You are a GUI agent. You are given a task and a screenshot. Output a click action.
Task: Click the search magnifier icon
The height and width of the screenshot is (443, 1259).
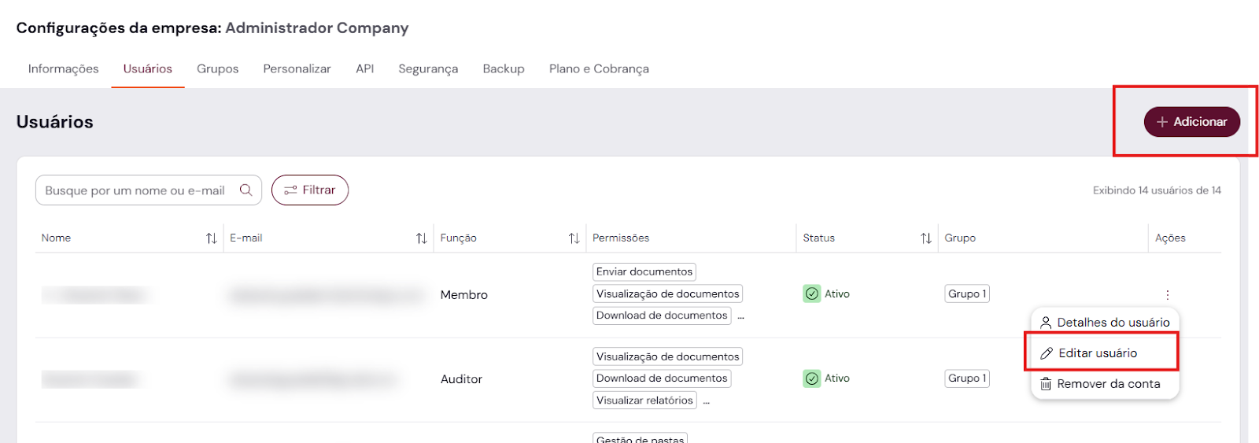[x=246, y=190]
